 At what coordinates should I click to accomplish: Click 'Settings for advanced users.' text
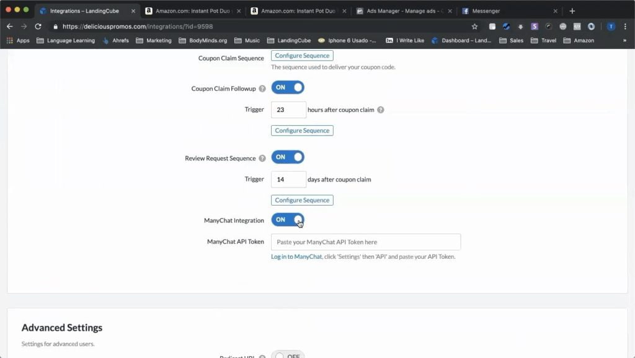click(x=58, y=344)
